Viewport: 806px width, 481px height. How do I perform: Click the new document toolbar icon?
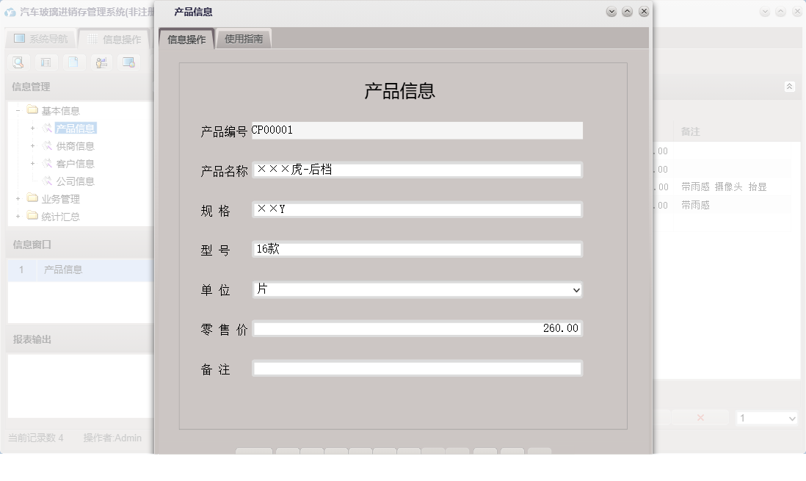[x=73, y=62]
